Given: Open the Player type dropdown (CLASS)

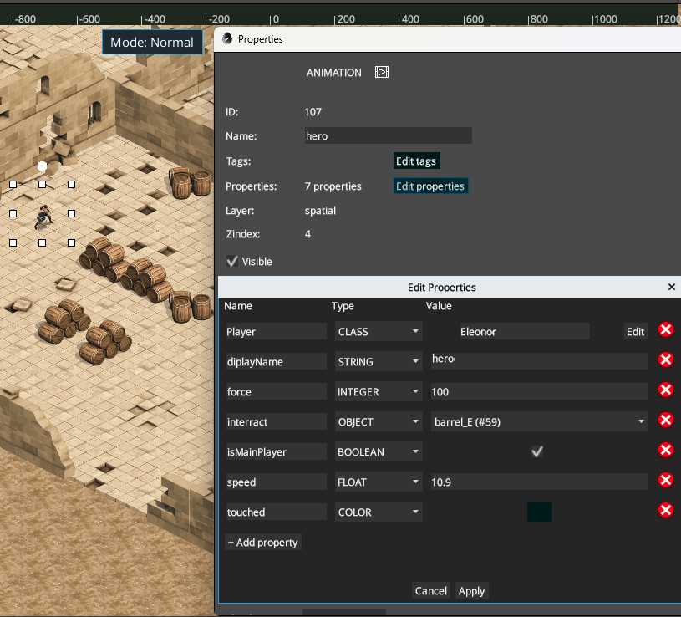Looking at the screenshot, I should [x=379, y=332].
